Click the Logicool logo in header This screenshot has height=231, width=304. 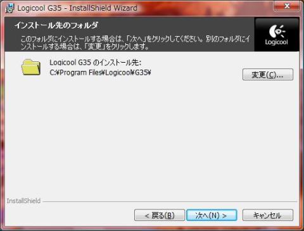pyautogui.click(x=277, y=35)
